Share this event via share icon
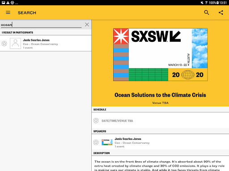 pos(221,12)
